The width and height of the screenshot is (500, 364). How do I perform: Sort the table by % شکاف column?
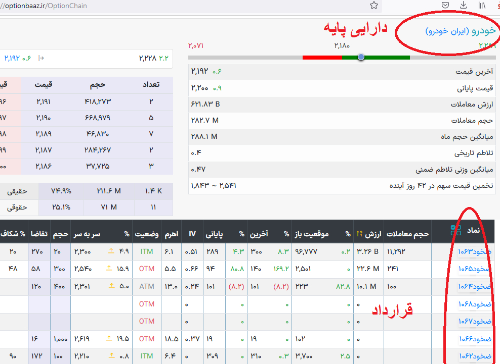13,234
